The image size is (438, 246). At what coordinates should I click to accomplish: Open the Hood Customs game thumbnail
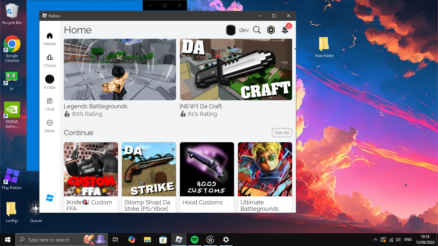207,169
